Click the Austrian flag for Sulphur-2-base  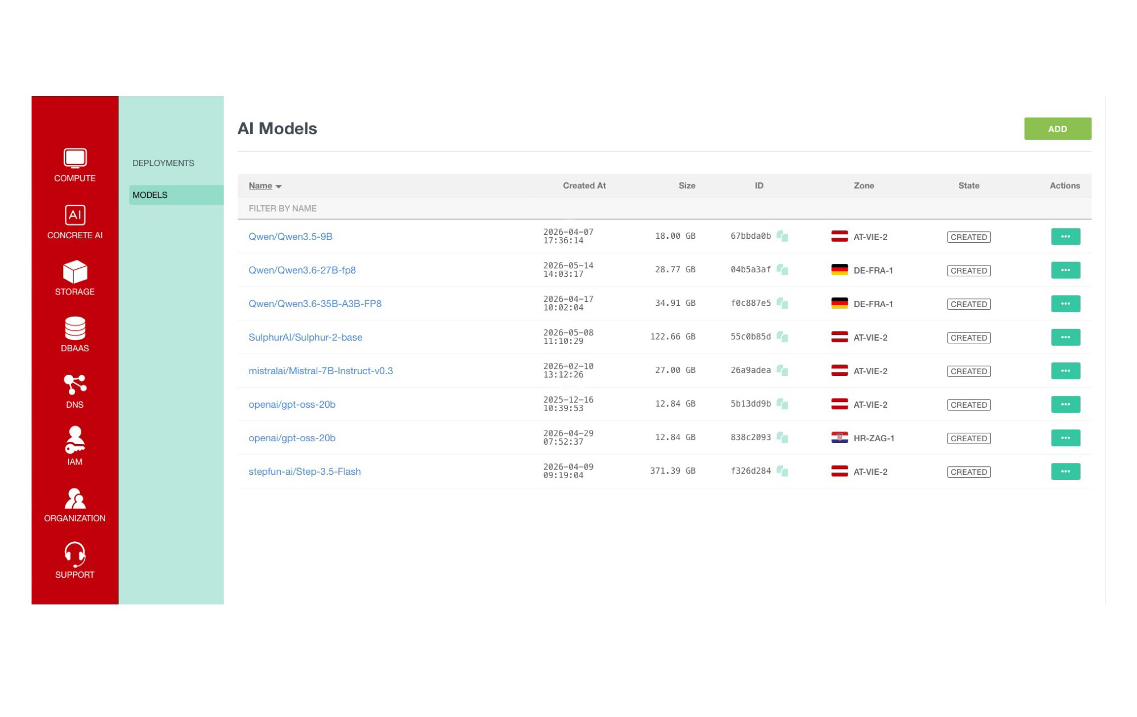[839, 337]
